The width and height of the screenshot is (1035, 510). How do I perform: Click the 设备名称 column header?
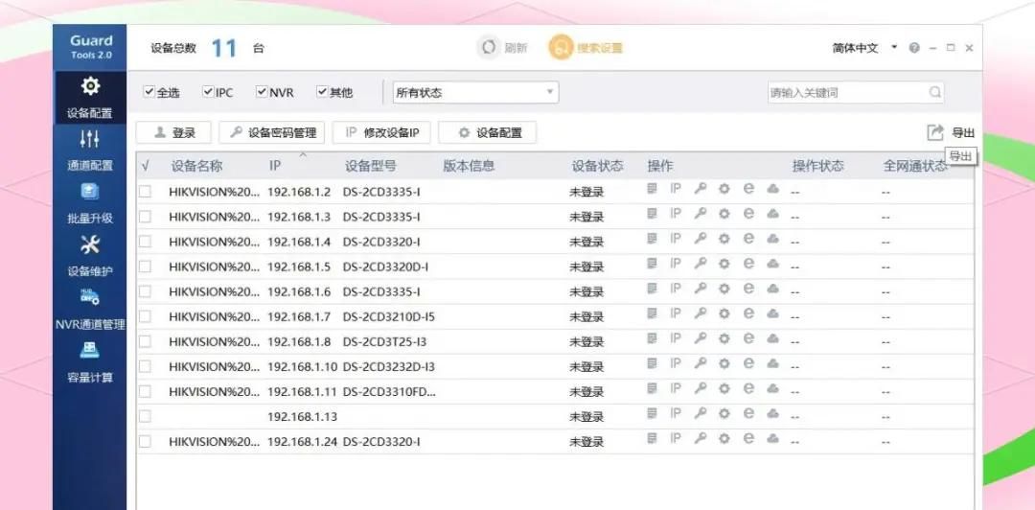point(196,166)
